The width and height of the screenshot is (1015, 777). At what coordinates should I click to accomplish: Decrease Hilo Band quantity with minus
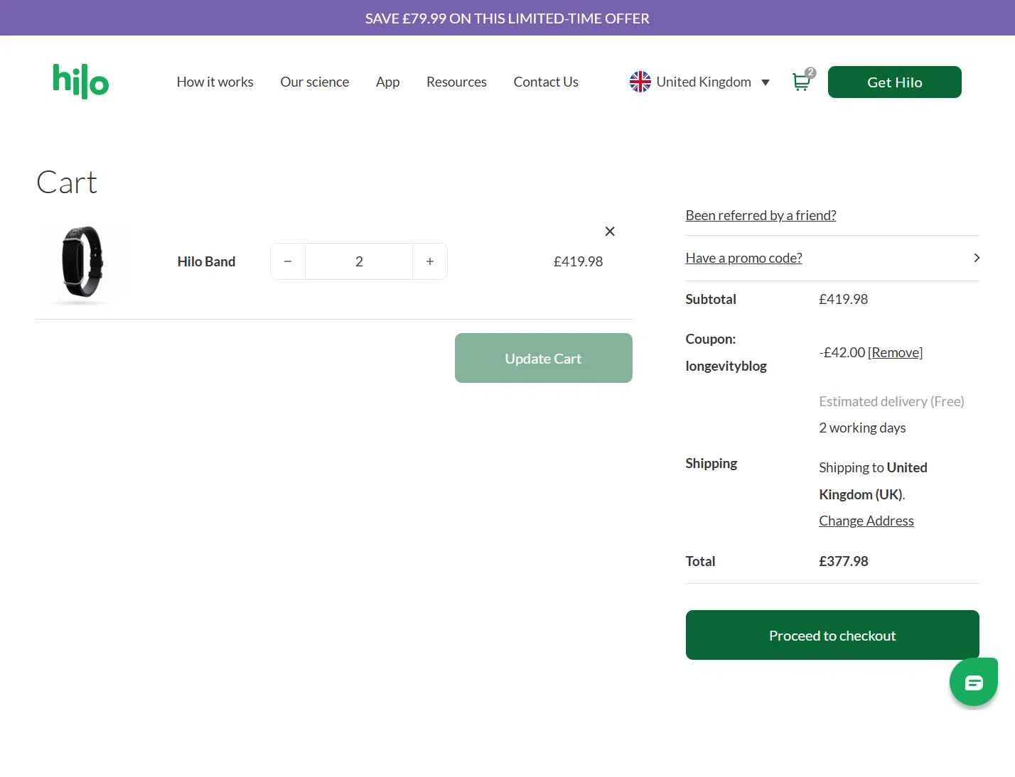(x=288, y=261)
